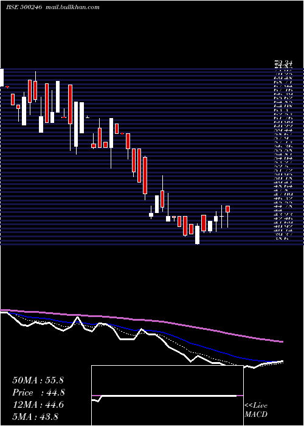
Task: Click the '5MA : 43.8' readout
Action: tap(35, 417)
